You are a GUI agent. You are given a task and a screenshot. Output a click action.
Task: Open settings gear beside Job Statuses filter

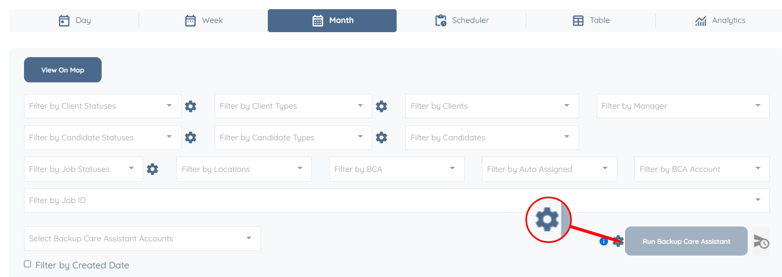152,169
